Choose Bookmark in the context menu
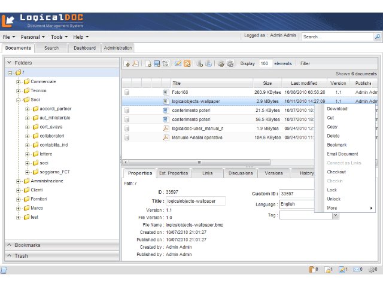383x287 pixels. [345, 145]
